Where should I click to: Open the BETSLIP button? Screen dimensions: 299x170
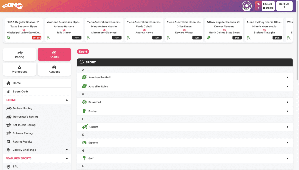284,6
